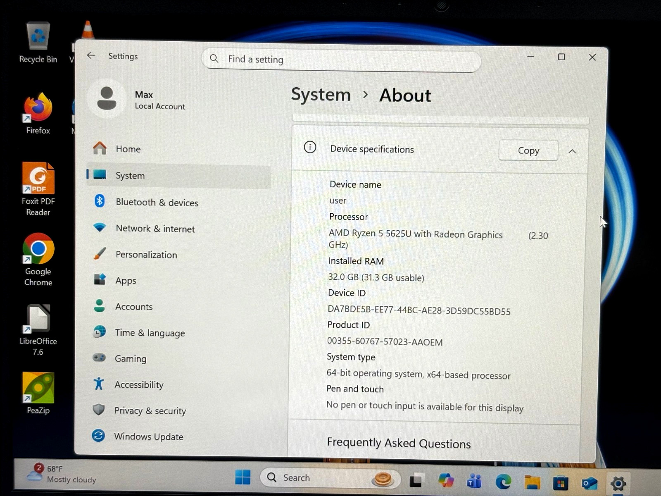Click the 64-bit operating system text
The width and height of the screenshot is (661, 496).
pos(418,374)
